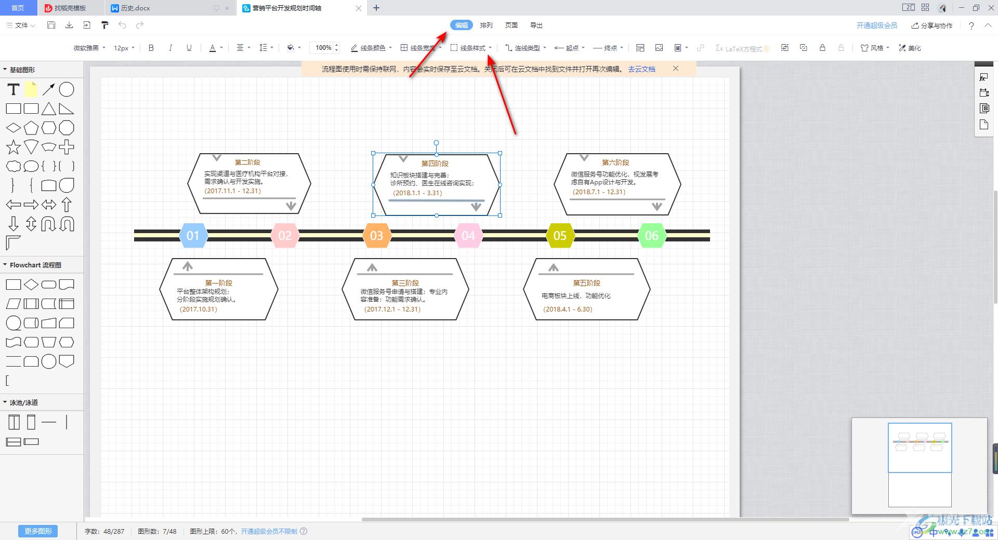998x540 pixels.
Task: Switch to the 编辑 tab
Action: tap(462, 25)
